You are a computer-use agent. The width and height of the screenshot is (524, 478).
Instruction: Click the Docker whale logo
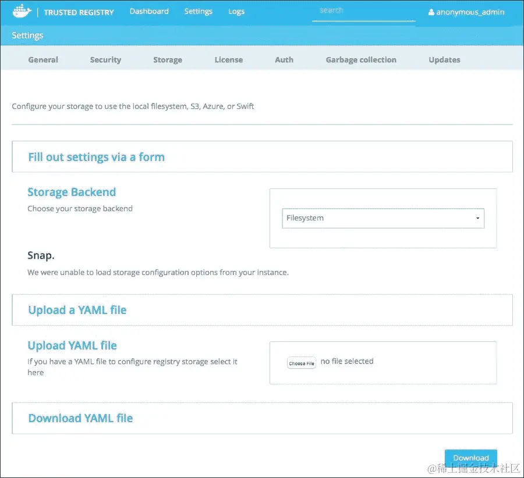(22, 10)
